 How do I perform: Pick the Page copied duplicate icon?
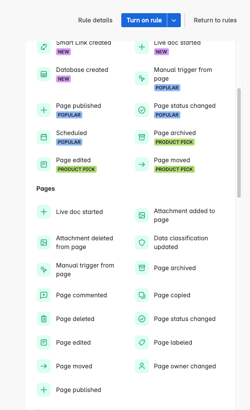tap(142, 295)
